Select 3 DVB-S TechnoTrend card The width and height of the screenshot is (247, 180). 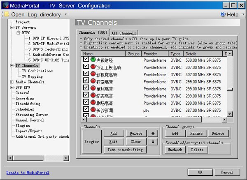tap(48, 49)
